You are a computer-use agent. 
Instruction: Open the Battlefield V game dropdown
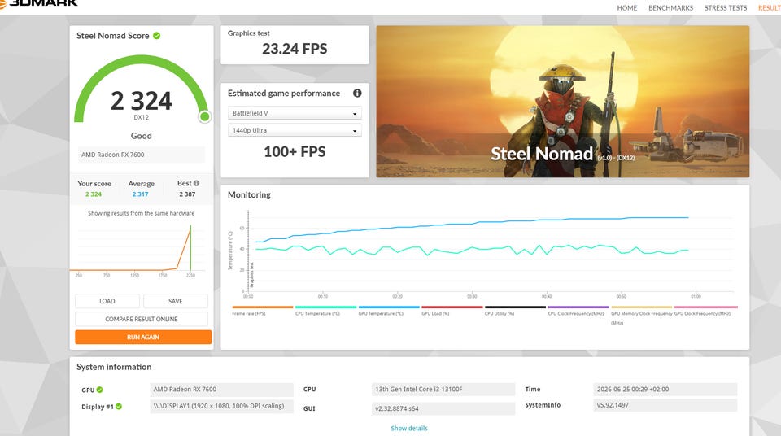pos(295,113)
